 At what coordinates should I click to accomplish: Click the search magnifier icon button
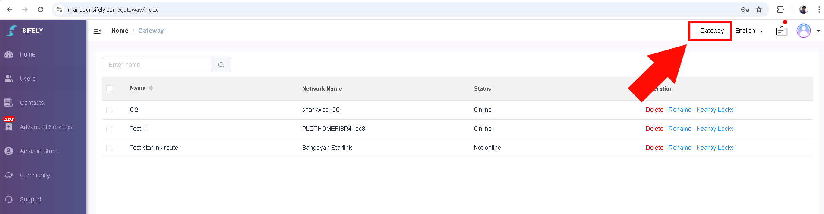[221, 65]
